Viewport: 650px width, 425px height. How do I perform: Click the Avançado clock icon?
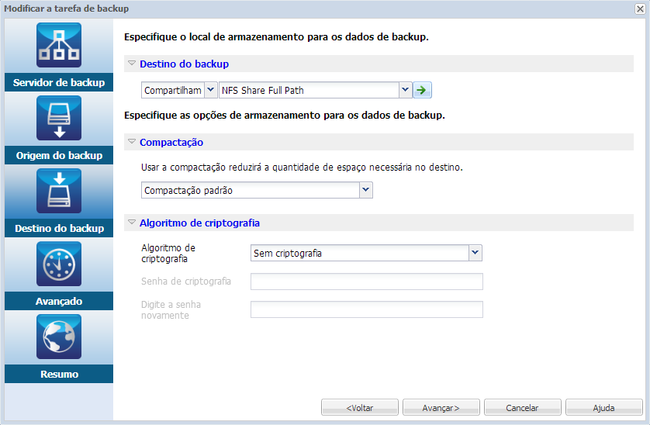click(x=59, y=264)
